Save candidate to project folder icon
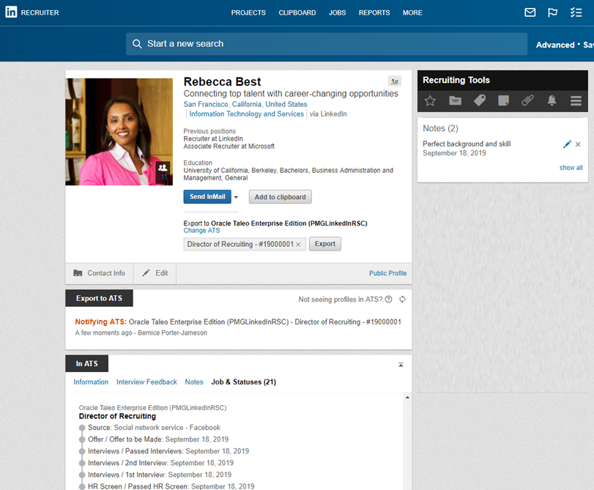The width and height of the screenshot is (594, 490). [x=455, y=100]
